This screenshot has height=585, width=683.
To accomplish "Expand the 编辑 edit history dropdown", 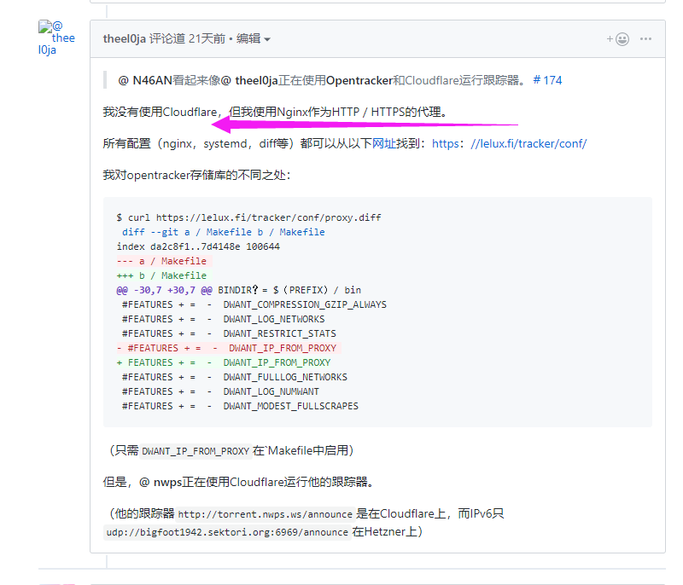I will click(254, 38).
